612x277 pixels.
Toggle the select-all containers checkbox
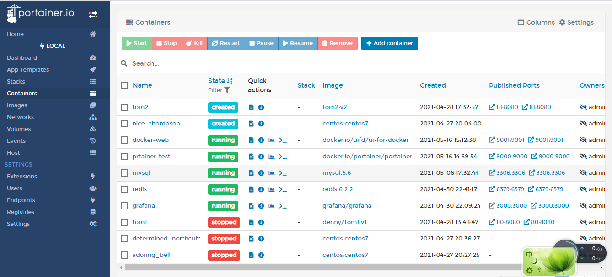124,85
